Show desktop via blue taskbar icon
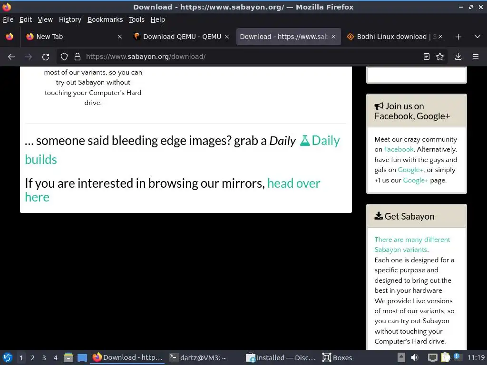The width and height of the screenshot is (487, 365). point(82,357)
